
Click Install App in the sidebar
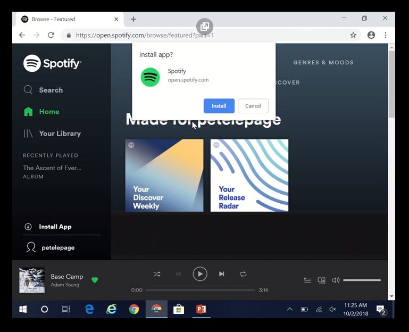(x=55, y=227)
